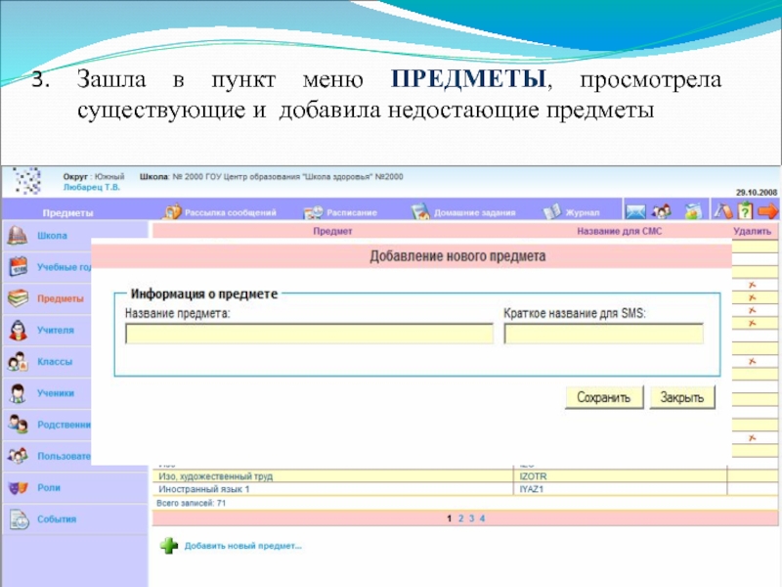This screenshot has height=587, width=782.
Task: Click the Классы group icon
Action: point(17,362)
